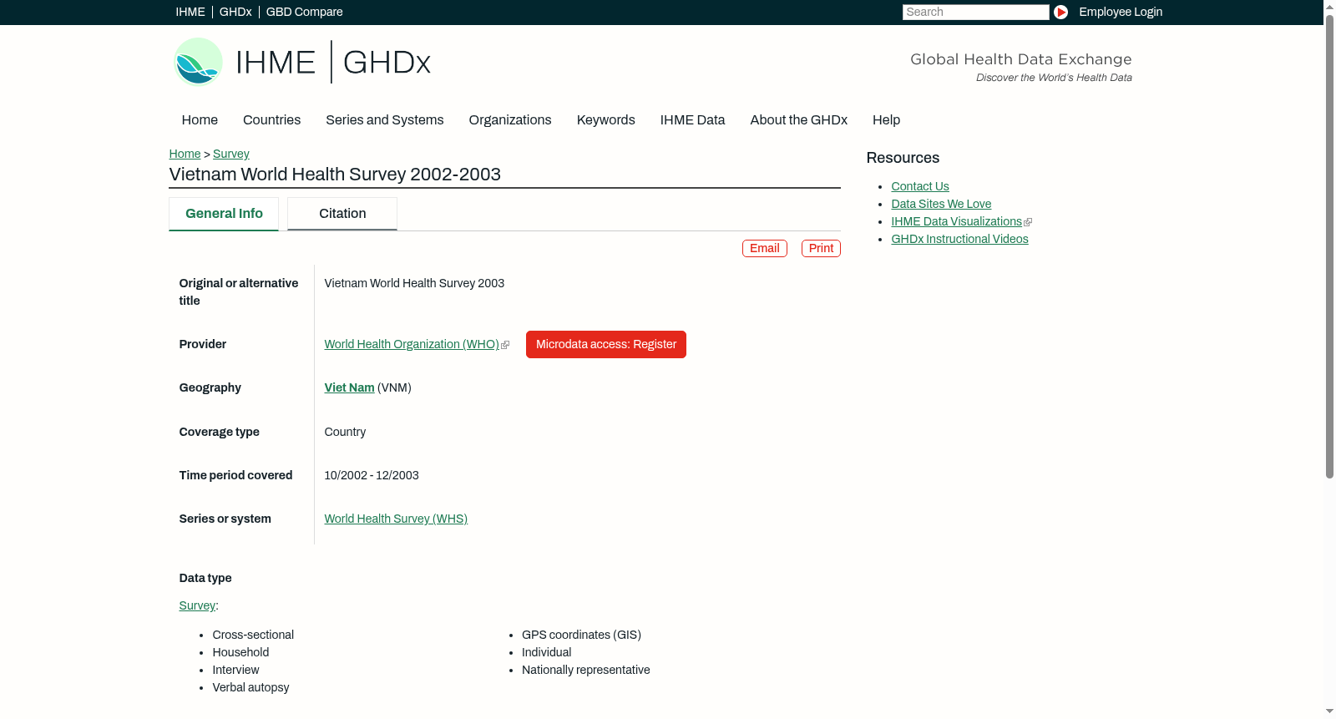This screenshot has width=1336, height=719.
Task: Open the Viet Nam geography link
Action: [x=349, y=387]
